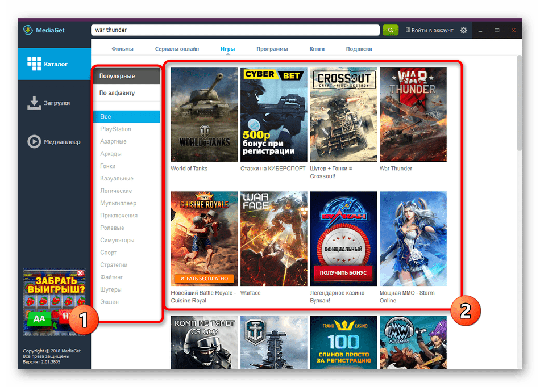Select the Приключения category
This screenshot has width=540, height=387.
point(118,216)
